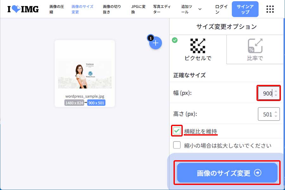Uncheck the 横縦比を維持 checkbox
This screenshot has height=190, width=285.
[x=177, y=130]
